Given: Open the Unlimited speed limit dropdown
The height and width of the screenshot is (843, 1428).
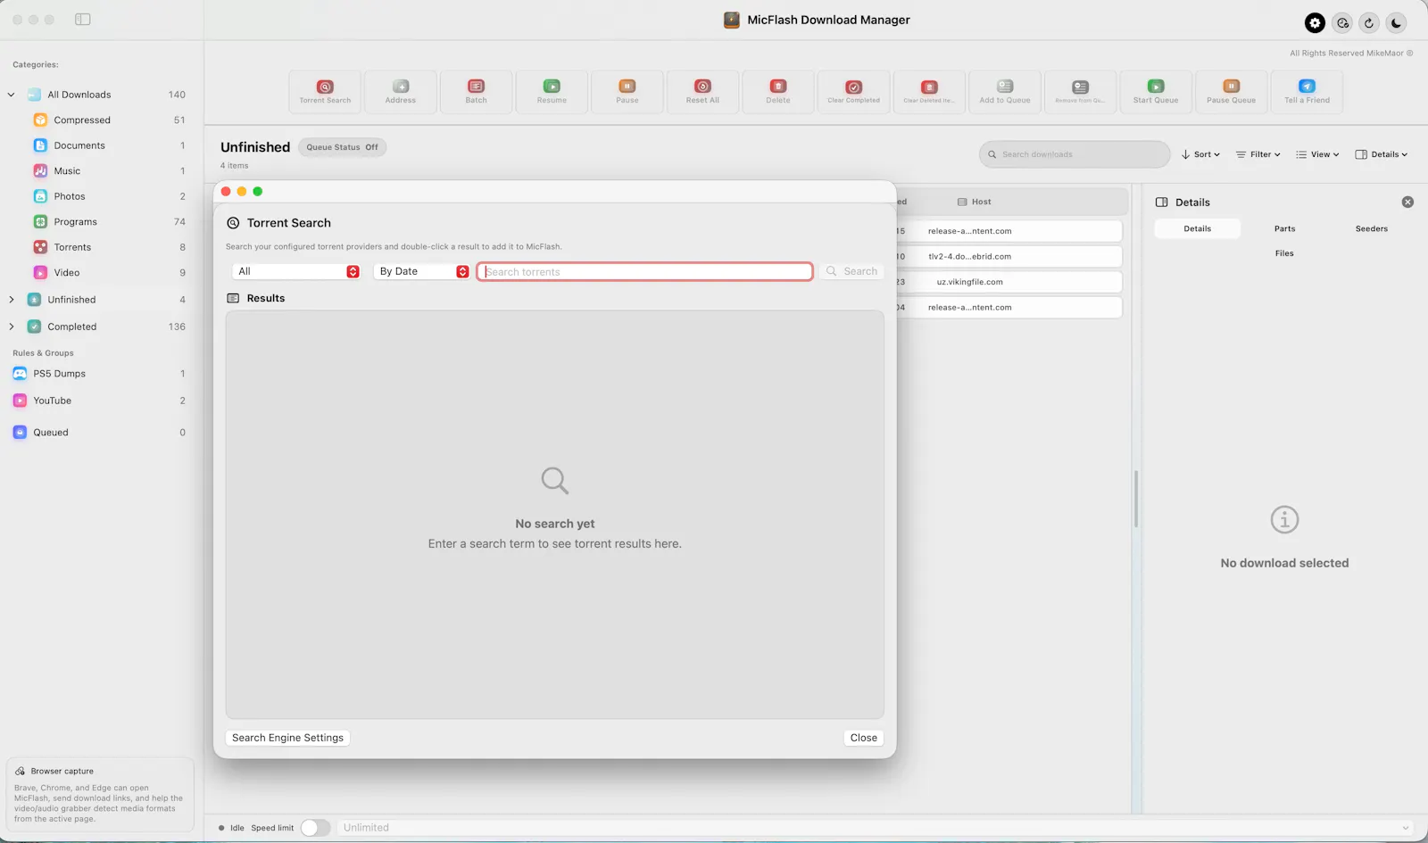Looking at the screenshot, I should pos(876,828).
